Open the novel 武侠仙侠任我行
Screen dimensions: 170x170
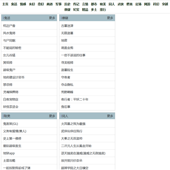(x=72, y=131)
